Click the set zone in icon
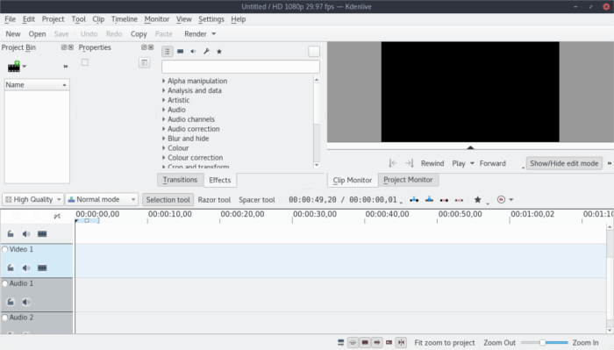The width and height of the screenshot is (614, 350). (393, 163)
